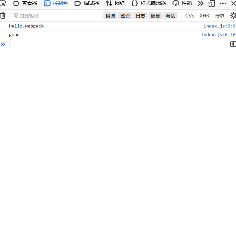Screen dimensions: 236x237
Task: Open index.js:3:9 source link
Action: click(x=219, y=26)
